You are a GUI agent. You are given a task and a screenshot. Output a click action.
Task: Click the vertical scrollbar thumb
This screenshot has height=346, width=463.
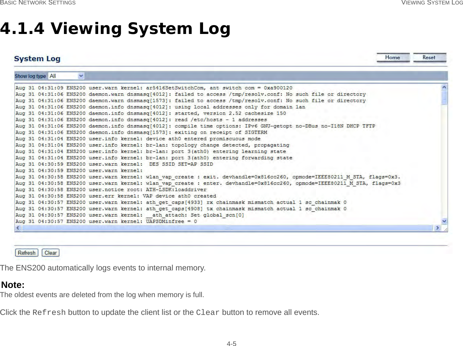[x=444, y=97]
